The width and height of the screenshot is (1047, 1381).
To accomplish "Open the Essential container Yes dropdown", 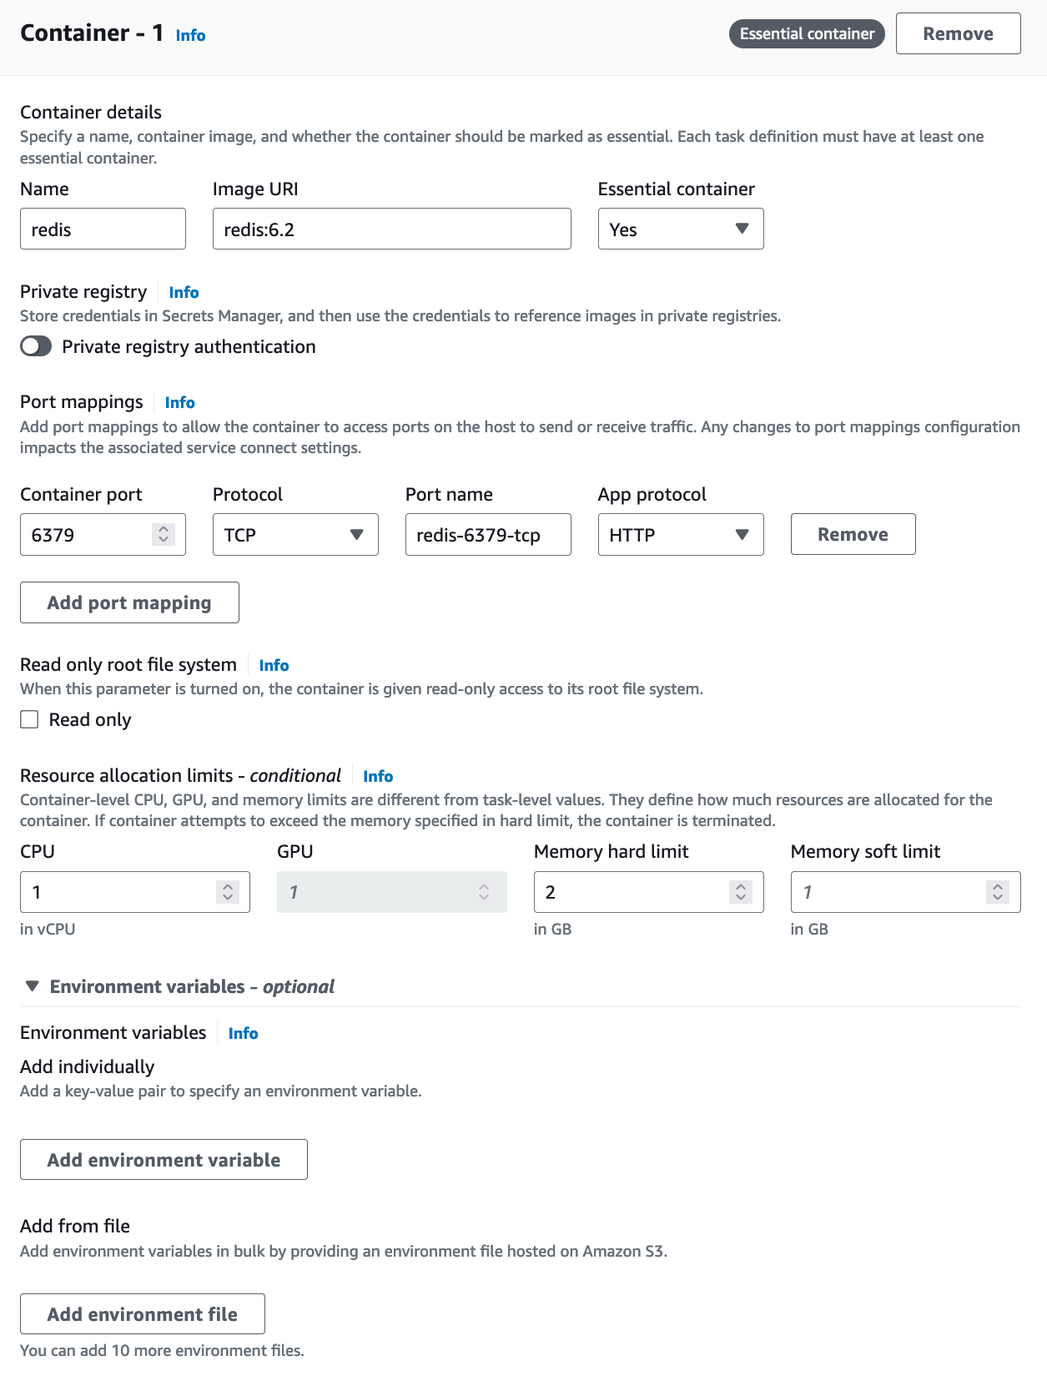I will coord(680,229).
